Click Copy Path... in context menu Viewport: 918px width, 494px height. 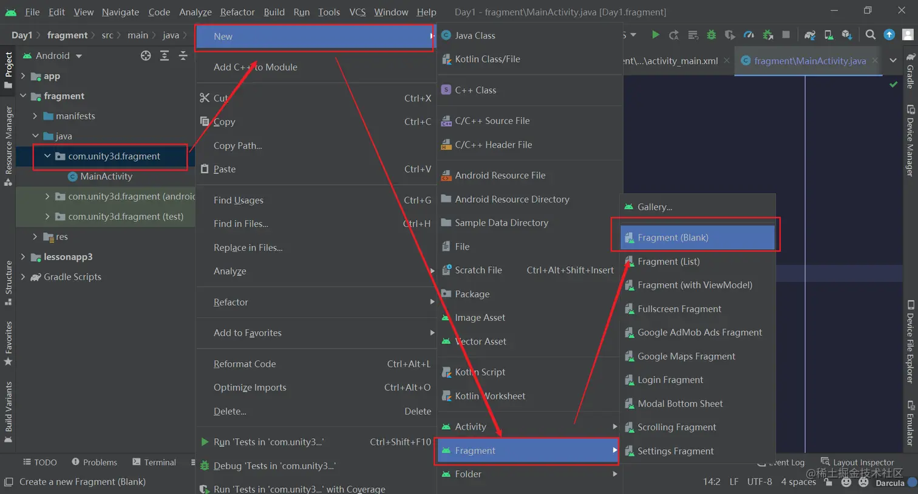(x=316, y=145)
